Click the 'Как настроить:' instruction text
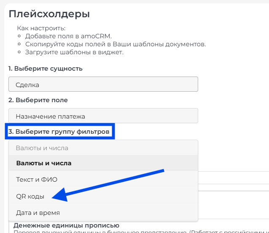The image size is (269, 233). point(41,28)
